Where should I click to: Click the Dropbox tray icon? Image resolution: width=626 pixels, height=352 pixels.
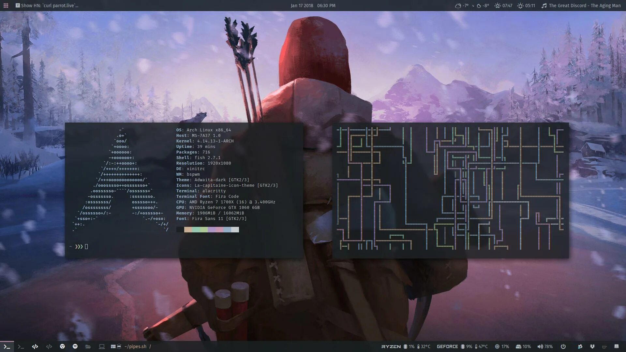click(x=592, y=346)
